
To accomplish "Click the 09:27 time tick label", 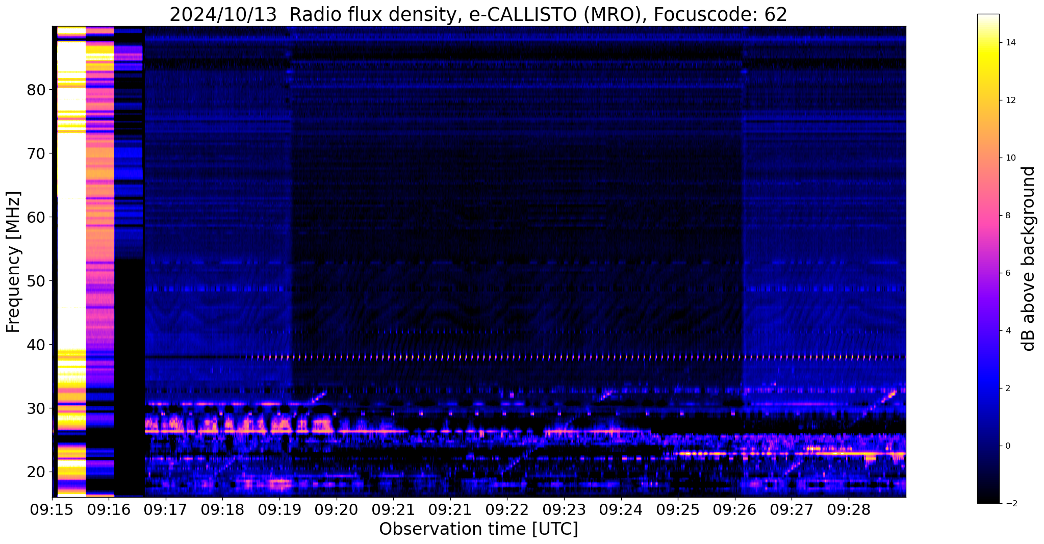I will [x=792, y=510].
